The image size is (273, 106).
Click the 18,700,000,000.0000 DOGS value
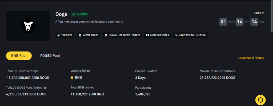(28, 78)
